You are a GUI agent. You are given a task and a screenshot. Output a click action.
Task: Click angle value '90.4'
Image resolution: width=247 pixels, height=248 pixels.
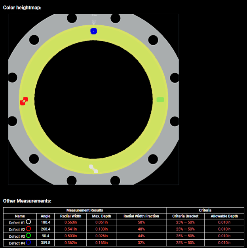click(46, 236)
